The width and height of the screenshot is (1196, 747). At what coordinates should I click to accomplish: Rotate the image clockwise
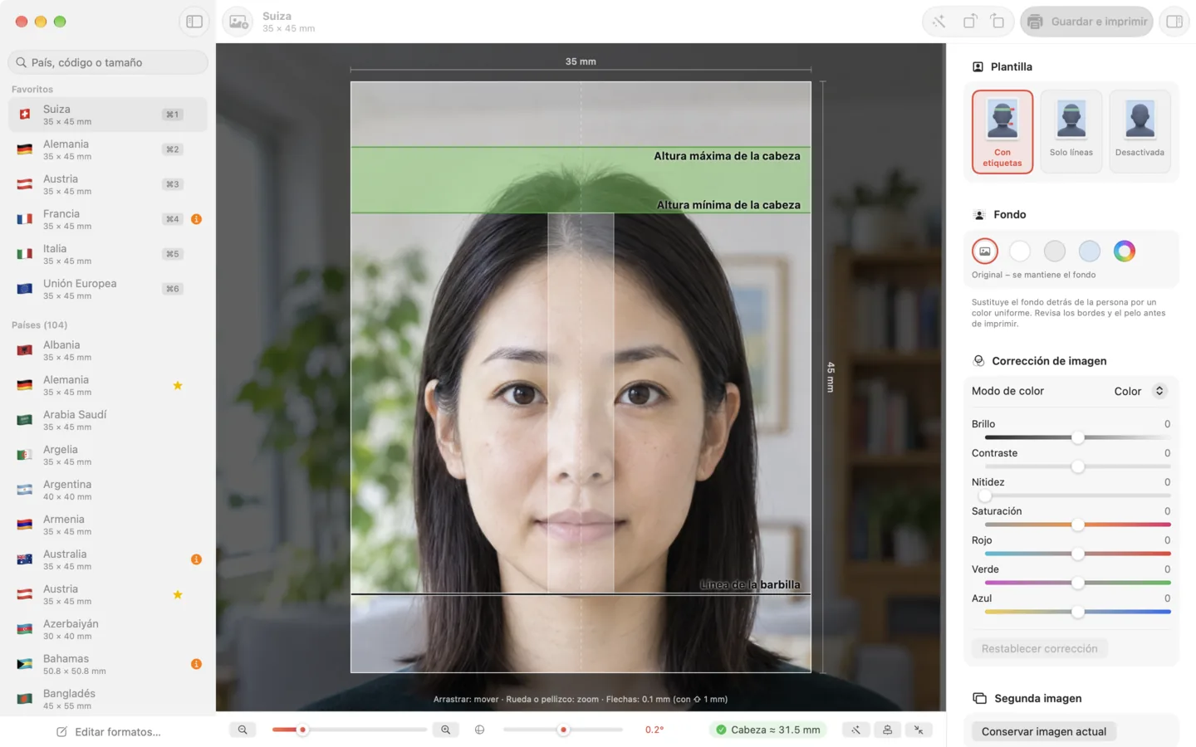click(x=997, y=22)
